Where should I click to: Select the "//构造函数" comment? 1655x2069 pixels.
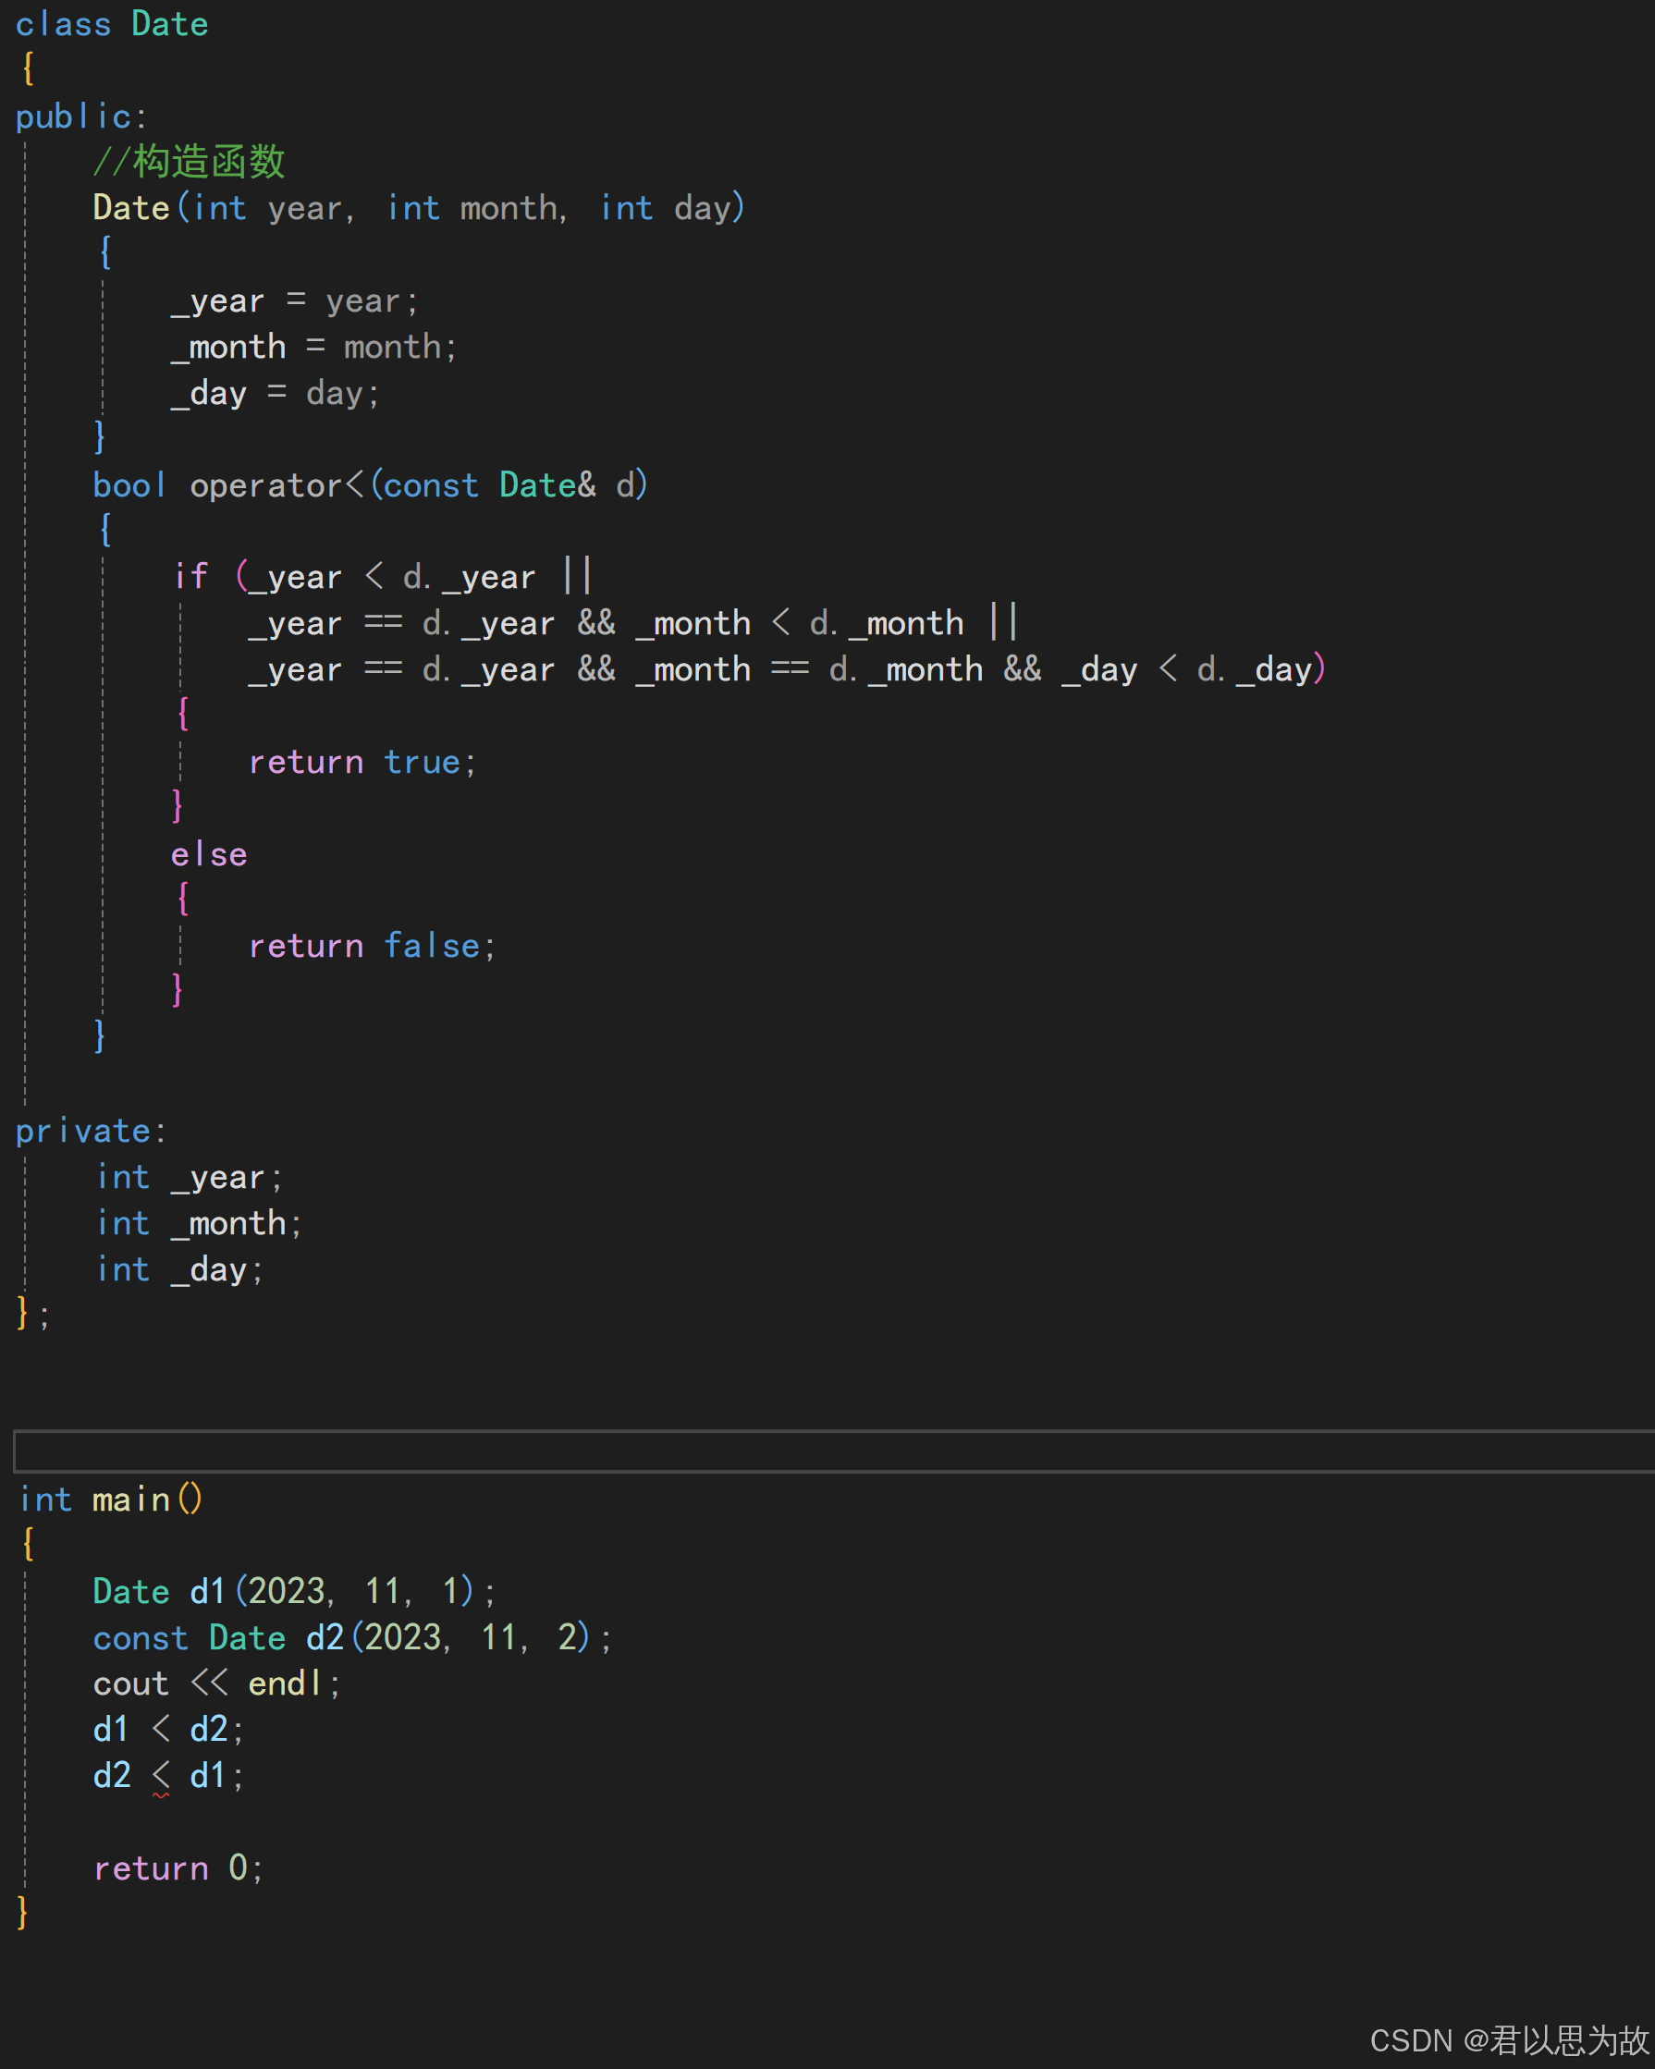pos(190,161)
